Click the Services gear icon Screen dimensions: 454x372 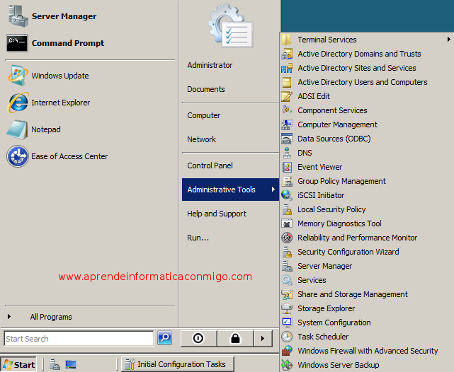287,280
